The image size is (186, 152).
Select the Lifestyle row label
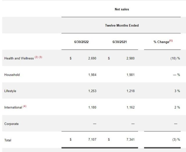click(x=10, y=91)
